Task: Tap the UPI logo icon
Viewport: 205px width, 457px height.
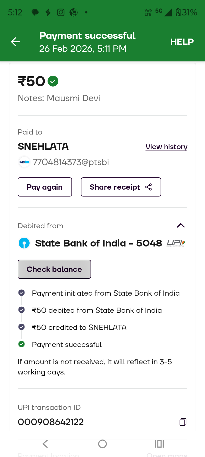Action: tap(176, 243)
